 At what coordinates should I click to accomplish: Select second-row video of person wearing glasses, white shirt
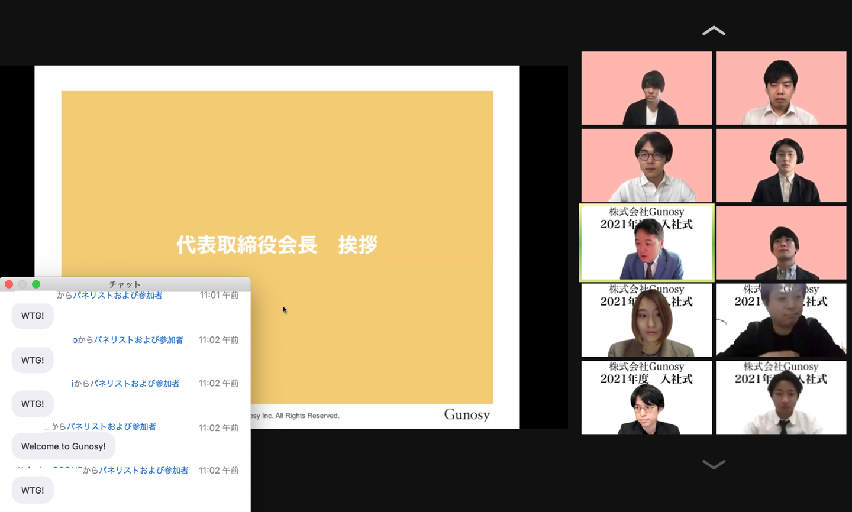(647, 166)
